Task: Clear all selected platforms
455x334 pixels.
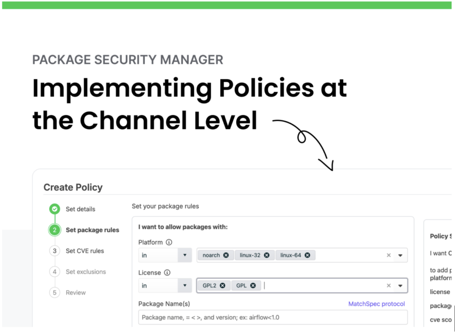Action: [x=389, y=255]
